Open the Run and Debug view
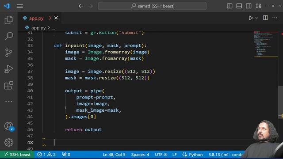The image size is (283, 159). click(8, 69)
